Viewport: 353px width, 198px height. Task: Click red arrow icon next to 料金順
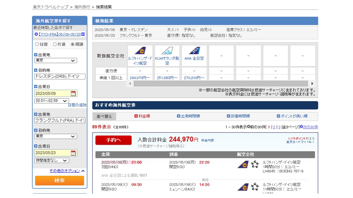[x=136, y=116]
